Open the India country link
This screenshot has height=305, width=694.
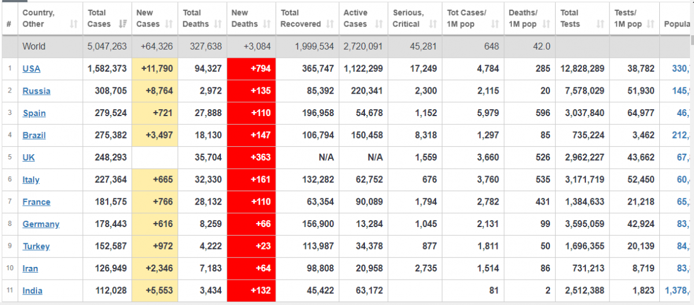(x=32, y=291)
